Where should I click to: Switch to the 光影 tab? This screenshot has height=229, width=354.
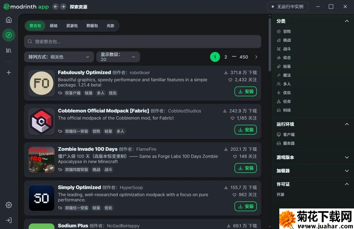[x=111, y=26]
